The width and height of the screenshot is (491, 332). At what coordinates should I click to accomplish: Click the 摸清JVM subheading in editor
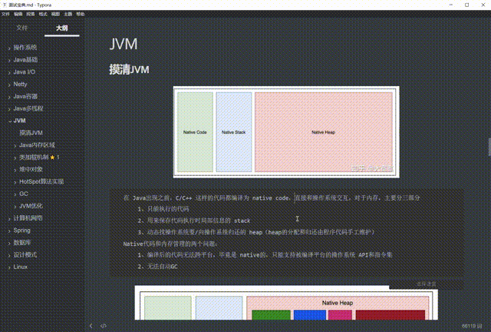click(129, 69)
